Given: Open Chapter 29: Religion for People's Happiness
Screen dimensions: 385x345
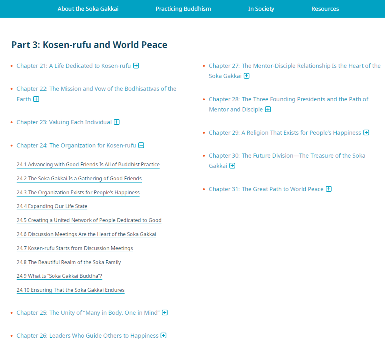Looking at the screenshot, I should point(285,133).
